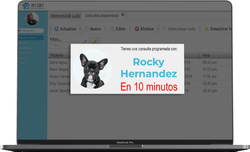Click the Desactivar undo arrow icon
Screen dimensions: 250x152
tap(207, 29)
